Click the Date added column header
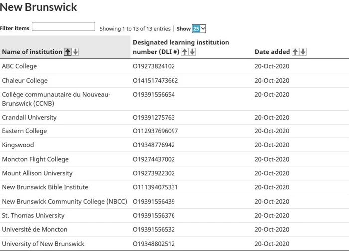 pyautogui.click(x=272, y=52)
